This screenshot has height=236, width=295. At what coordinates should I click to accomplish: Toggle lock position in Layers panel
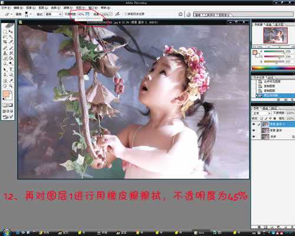(270, 118)
